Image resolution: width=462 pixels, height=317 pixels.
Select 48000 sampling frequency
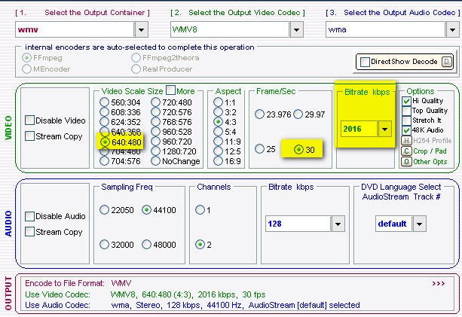(x=148, y=245)
